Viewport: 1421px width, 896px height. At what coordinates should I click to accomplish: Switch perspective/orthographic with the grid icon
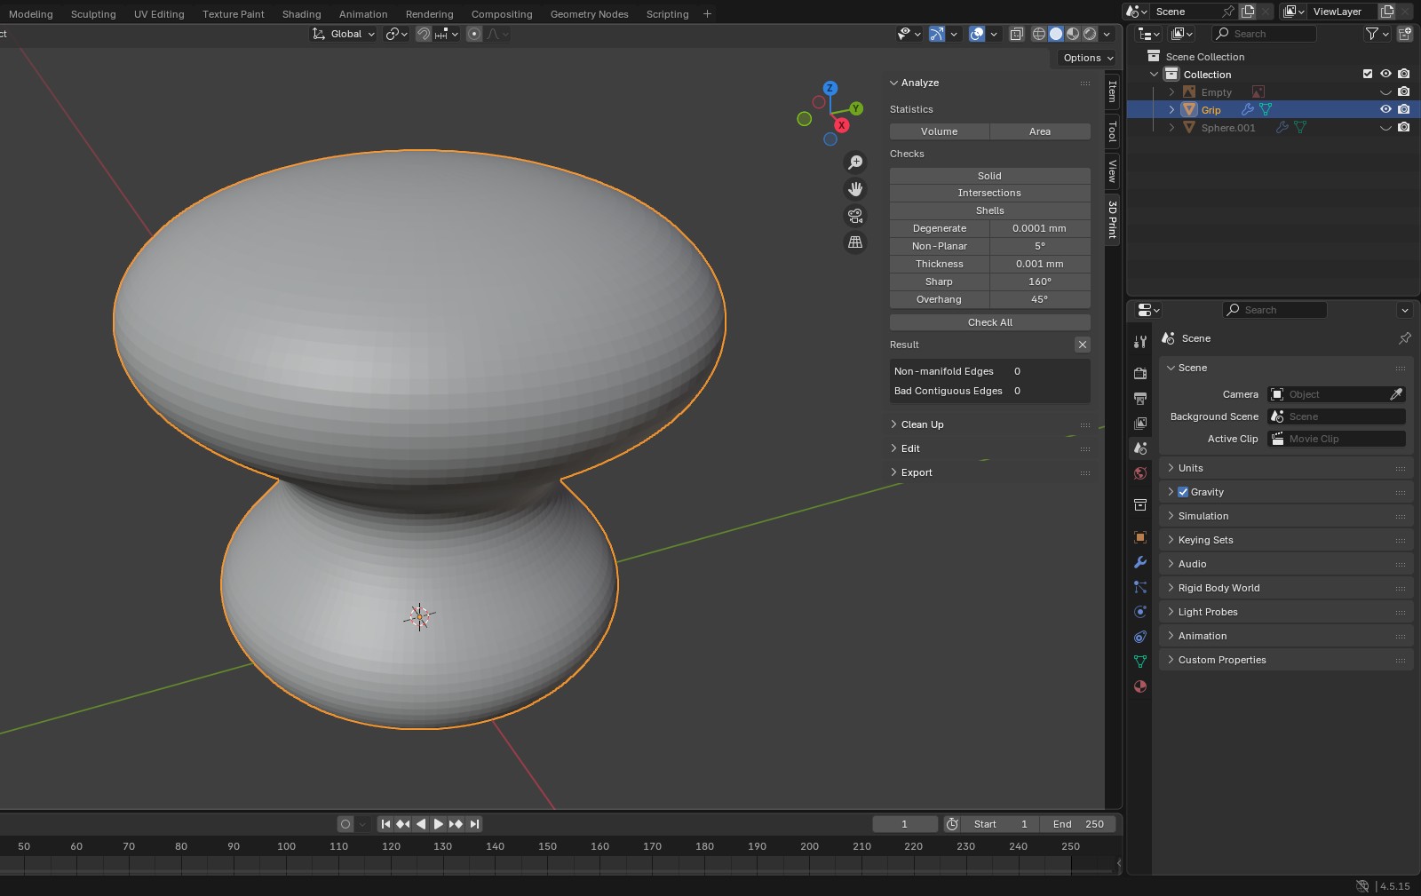[x=855, y=242]
